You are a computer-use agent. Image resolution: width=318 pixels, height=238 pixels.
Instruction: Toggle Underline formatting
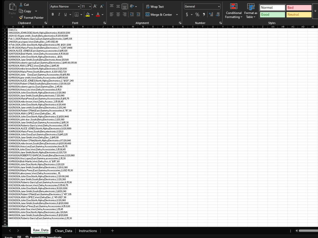(66, 14)
